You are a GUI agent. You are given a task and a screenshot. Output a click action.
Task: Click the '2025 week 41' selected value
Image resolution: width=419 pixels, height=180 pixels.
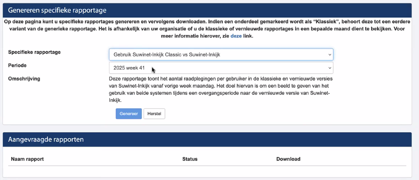click(x=129, y=68)
